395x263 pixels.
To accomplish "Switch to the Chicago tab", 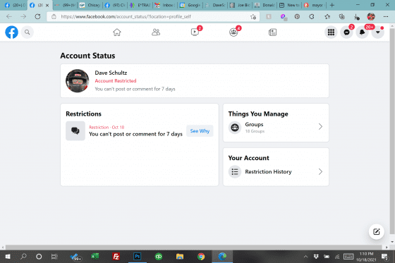I will pos(90,5).
